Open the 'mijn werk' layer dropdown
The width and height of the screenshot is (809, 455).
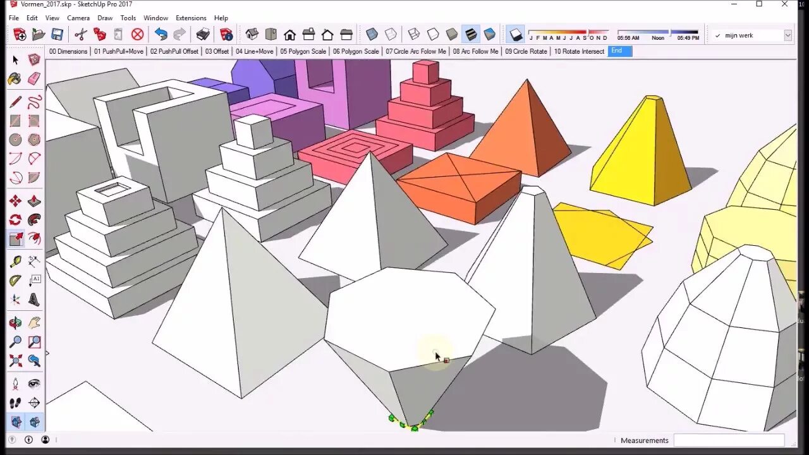[788, 35]
